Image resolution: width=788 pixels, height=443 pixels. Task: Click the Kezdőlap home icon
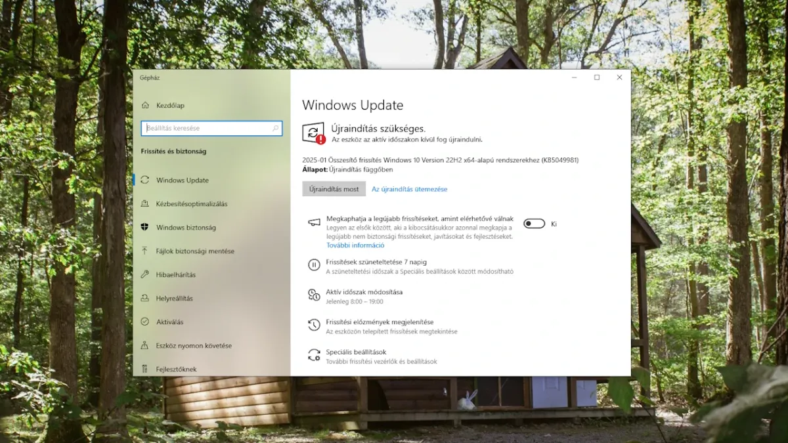pos(144,105)
